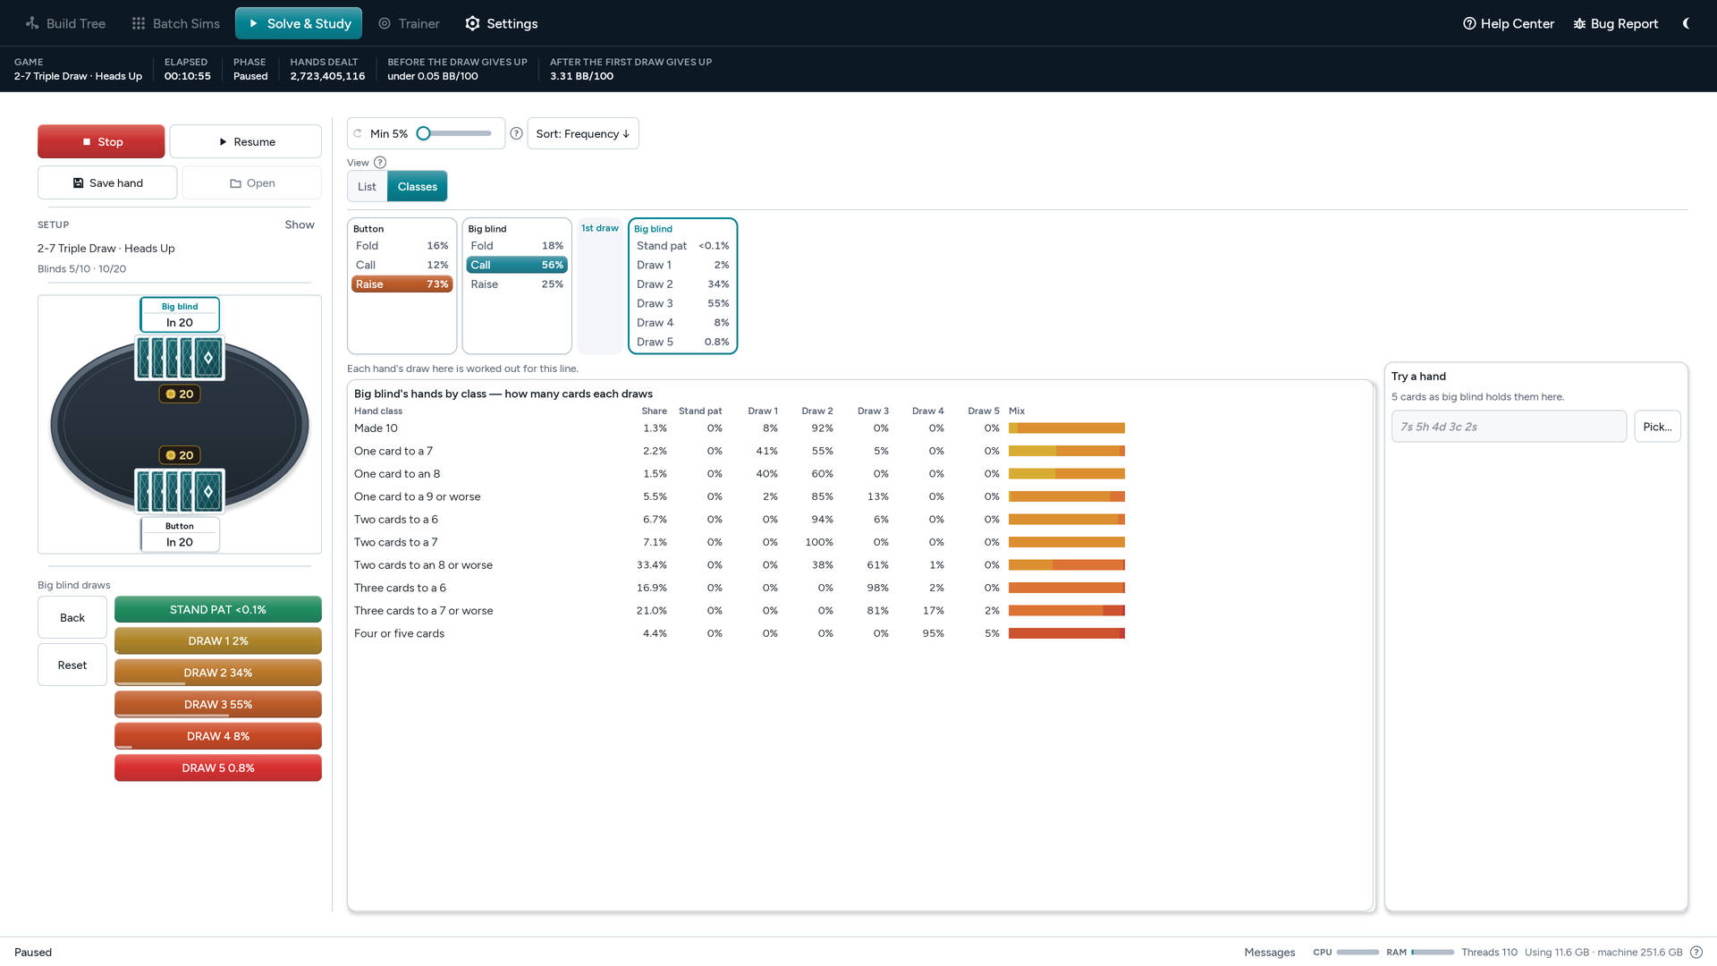The width and height of the screenshot is (1717, 966).
Task: Choose STAND PAT <0.1% action
Action: pos(218,609)
